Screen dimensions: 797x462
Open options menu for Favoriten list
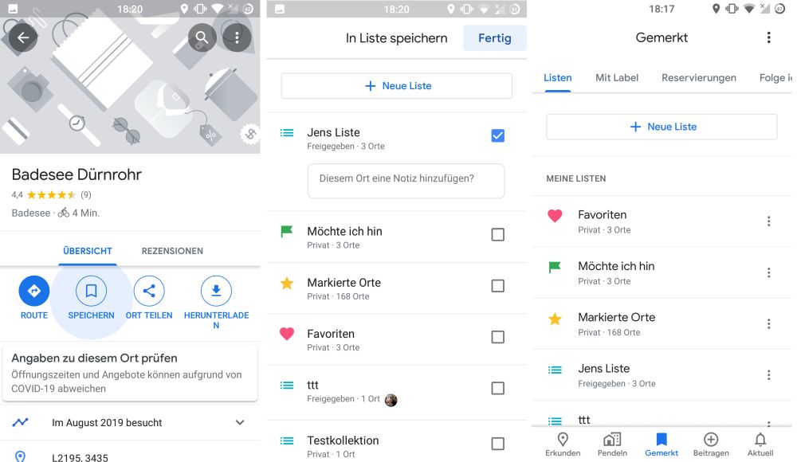pyautogui.click(x=768, y=221)
